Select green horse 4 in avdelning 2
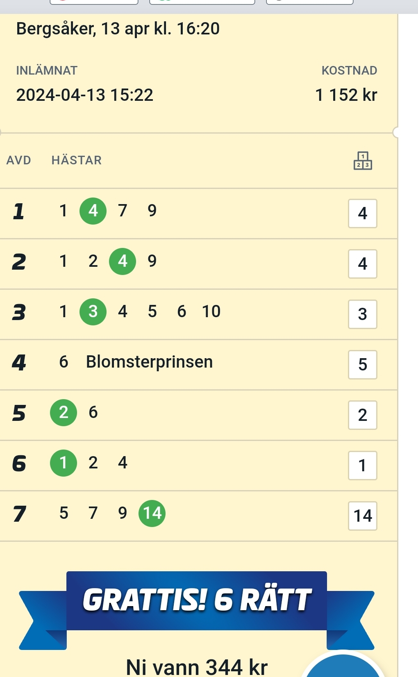 click(x=123, y=261)
